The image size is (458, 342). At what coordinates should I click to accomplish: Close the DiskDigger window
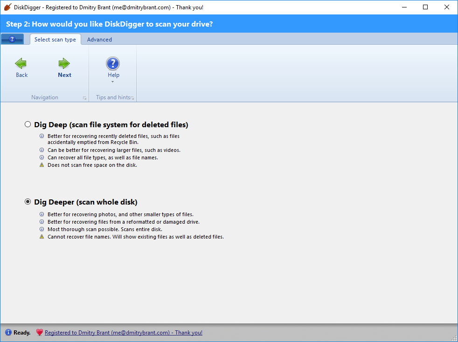tap(447, 7)
